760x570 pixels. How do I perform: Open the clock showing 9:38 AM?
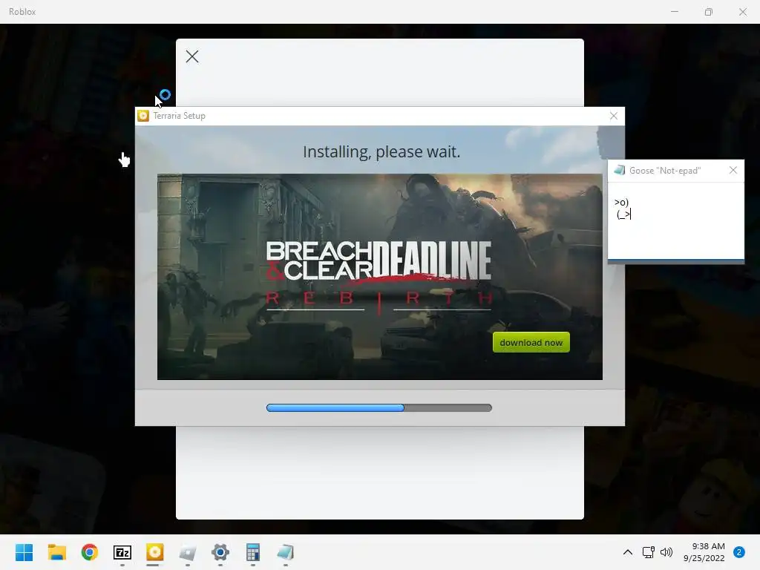(x=704, y=552)
